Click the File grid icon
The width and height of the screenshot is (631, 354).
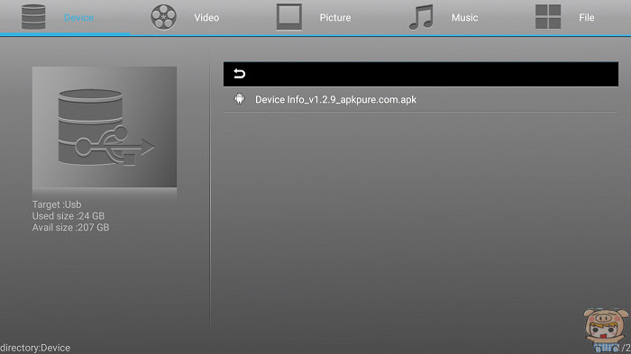(x=548, y=17)
